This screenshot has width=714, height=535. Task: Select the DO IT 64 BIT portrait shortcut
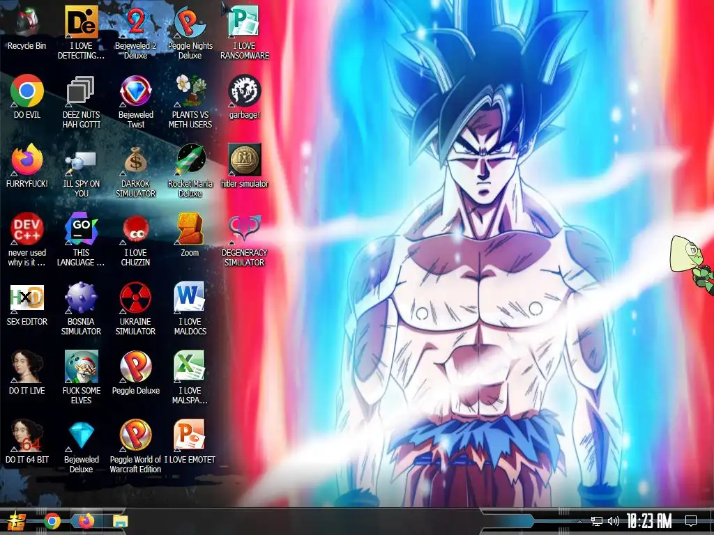coord(27,442)
